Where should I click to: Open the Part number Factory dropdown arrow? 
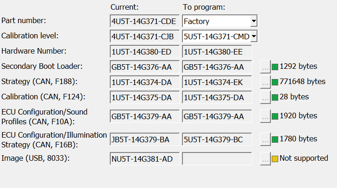[254, 21]
